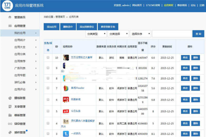
Task: Click 修改 for row ID 10
Action: (185, 58)
